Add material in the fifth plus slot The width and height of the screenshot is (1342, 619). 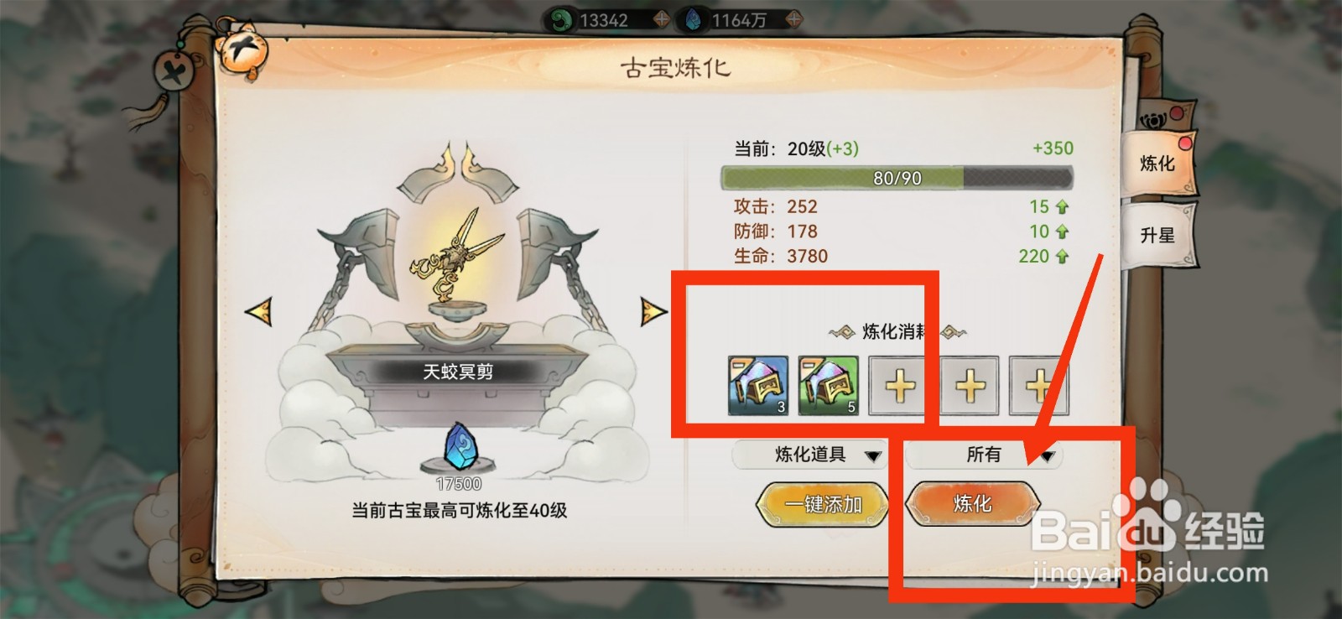click(1038, 386)
